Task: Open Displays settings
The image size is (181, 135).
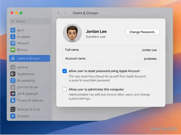Action: point(30,116)
